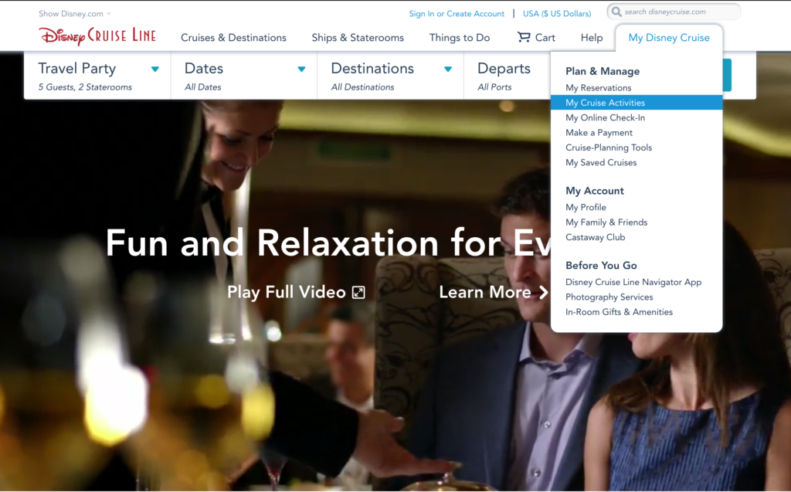The height and width of the screenshot is (492, 791).
Task: Click the 'My Account' heading
Action: 594,191
